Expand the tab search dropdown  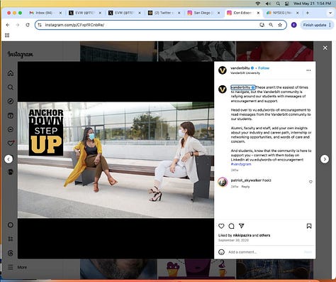[330, 13]
